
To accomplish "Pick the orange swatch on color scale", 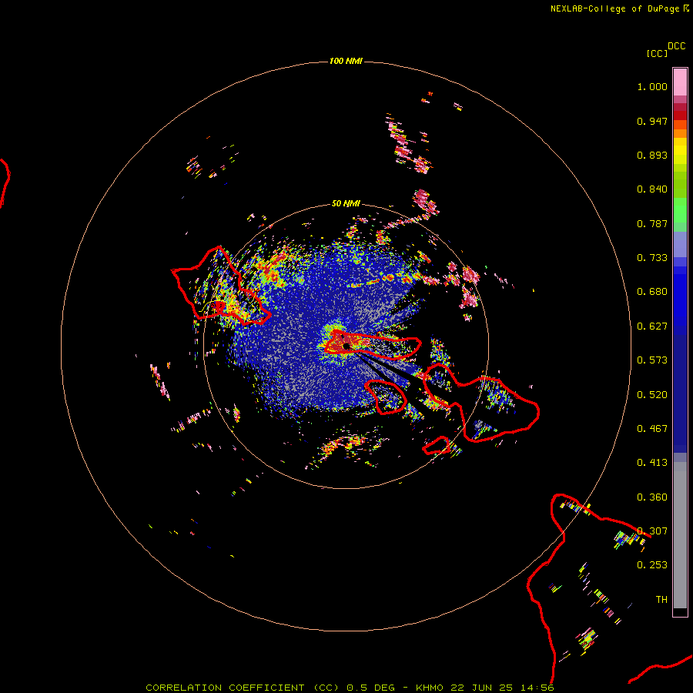I will 680,133.
